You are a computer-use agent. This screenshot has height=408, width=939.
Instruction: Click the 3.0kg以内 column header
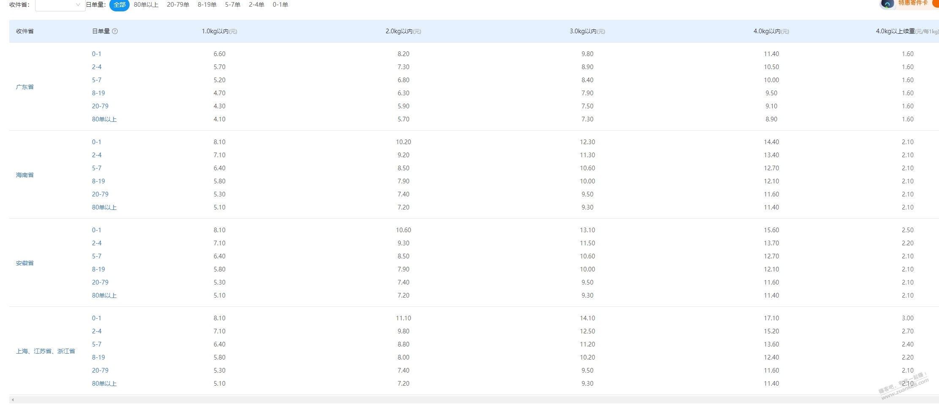587,31
